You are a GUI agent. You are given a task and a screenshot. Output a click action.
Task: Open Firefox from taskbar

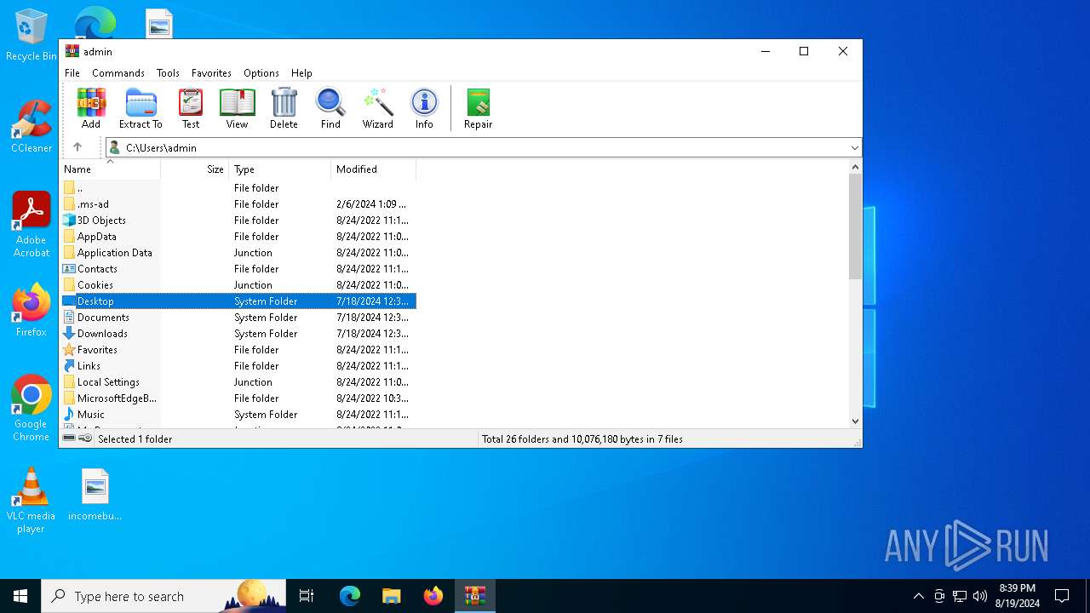[433, 596]
